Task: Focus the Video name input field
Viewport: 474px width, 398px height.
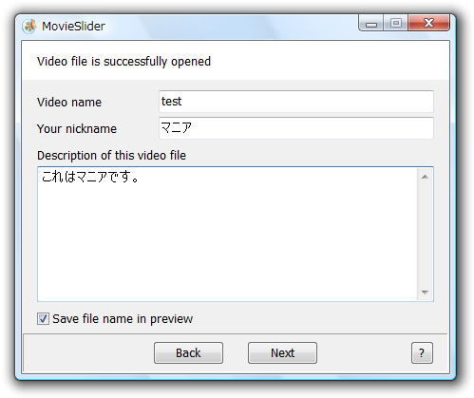Action: 296,102
